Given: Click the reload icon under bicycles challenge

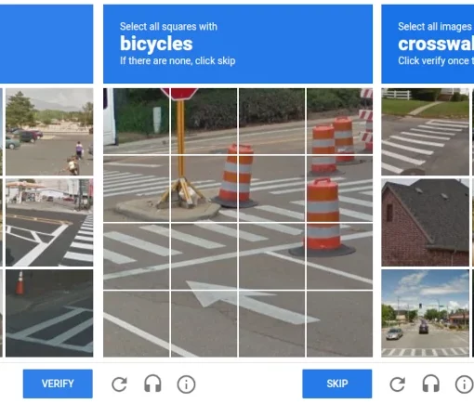Looking at the screenshot, I should 119,384.
